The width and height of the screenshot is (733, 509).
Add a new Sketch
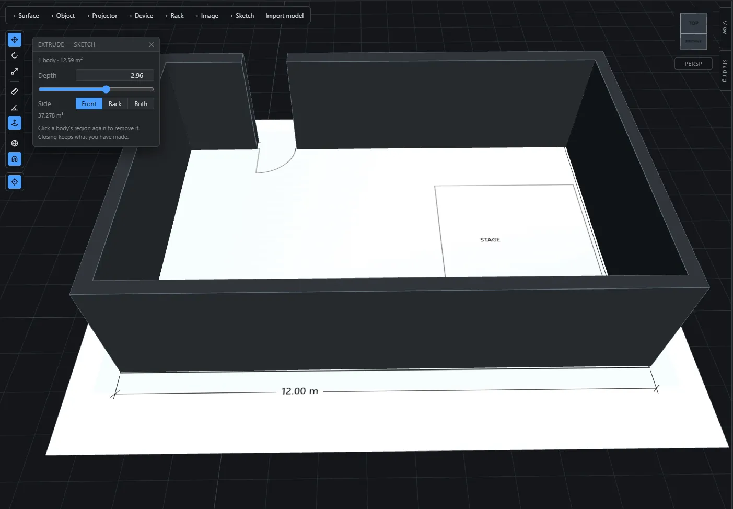pyautogui.click(x=242, y=16)
